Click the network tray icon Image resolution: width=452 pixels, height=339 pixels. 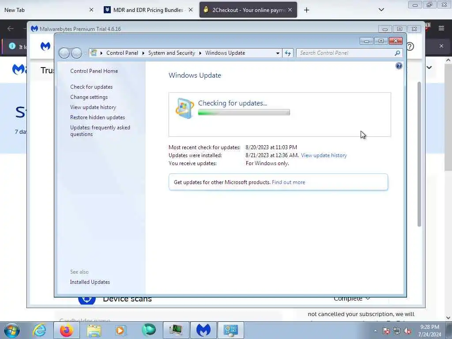[397, 331]
